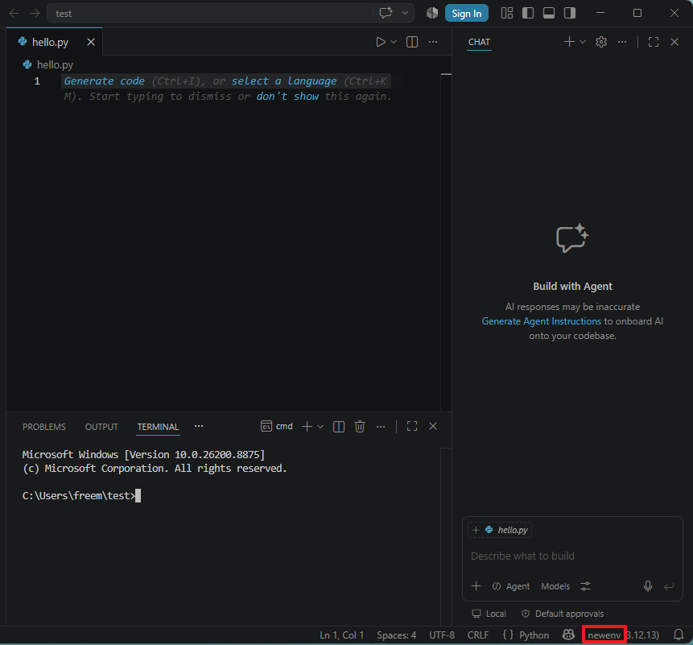The image size is (693, 645).
Task: Click the select a language link
Action: coord(284,81)
